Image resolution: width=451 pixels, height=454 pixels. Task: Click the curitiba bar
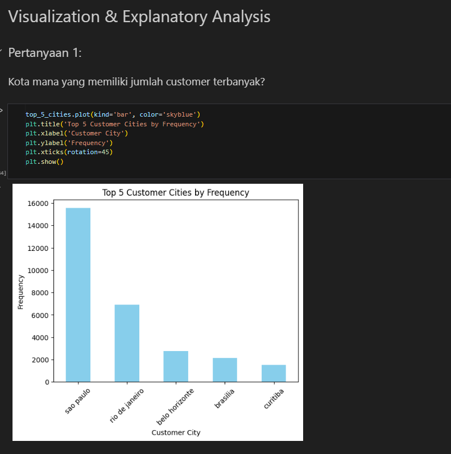click(274, 373)
